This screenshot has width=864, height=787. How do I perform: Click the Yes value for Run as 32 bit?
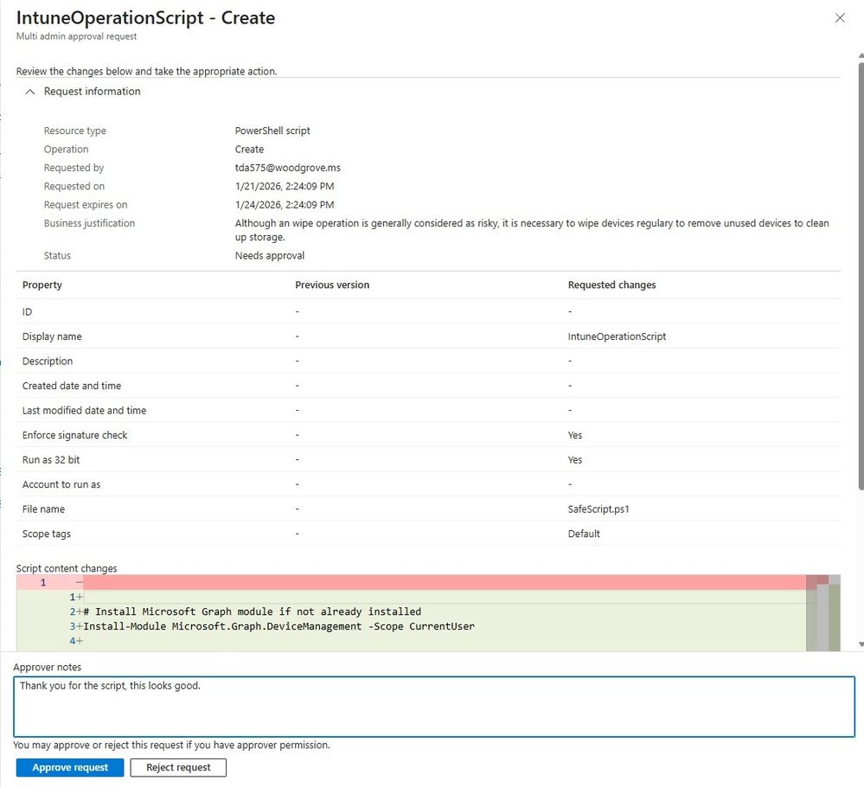[575, 459]
